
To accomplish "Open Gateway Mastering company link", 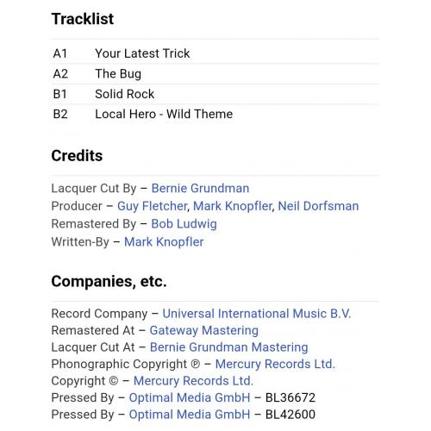I will click(x=203, y=330).
